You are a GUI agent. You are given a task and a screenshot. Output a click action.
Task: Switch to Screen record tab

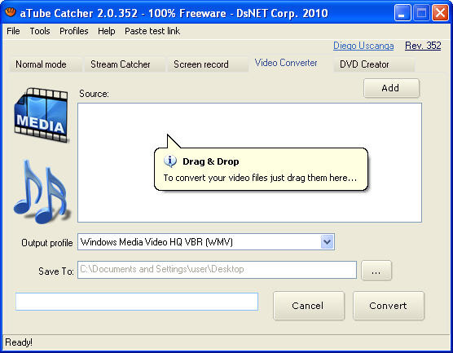click(x=208, y=64)
